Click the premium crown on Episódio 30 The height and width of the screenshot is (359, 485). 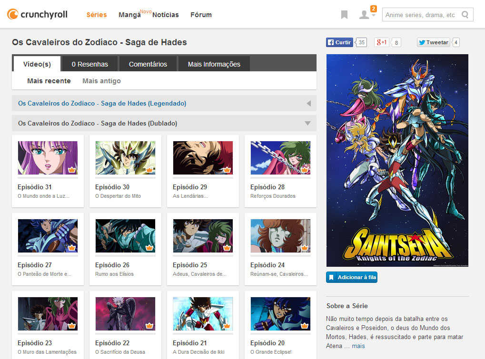click(x=149, y=170)
